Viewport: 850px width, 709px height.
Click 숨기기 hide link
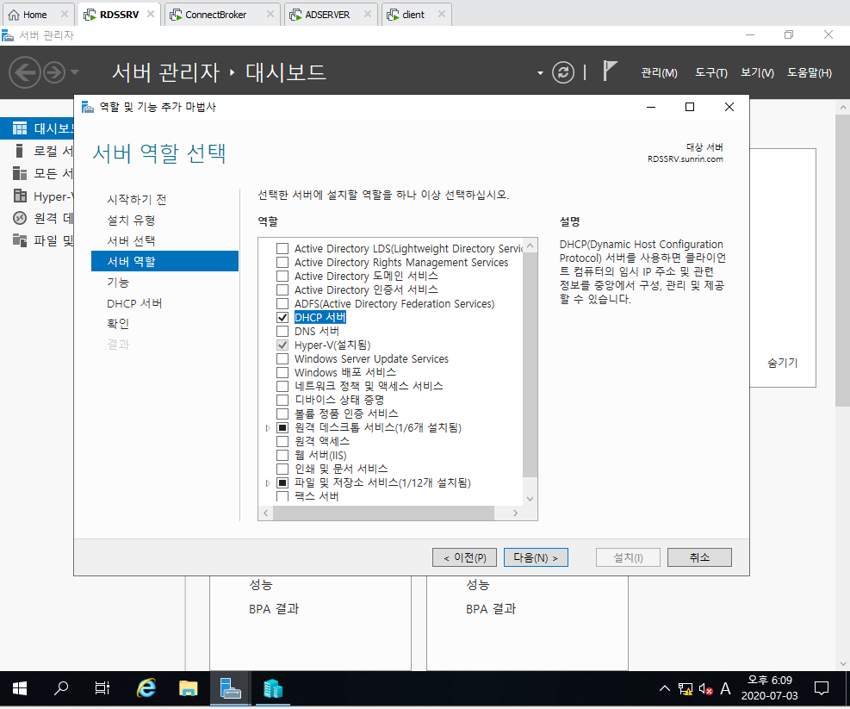[782, 363]
